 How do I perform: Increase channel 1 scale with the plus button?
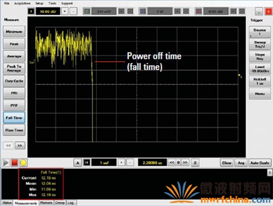click(65, 11)
